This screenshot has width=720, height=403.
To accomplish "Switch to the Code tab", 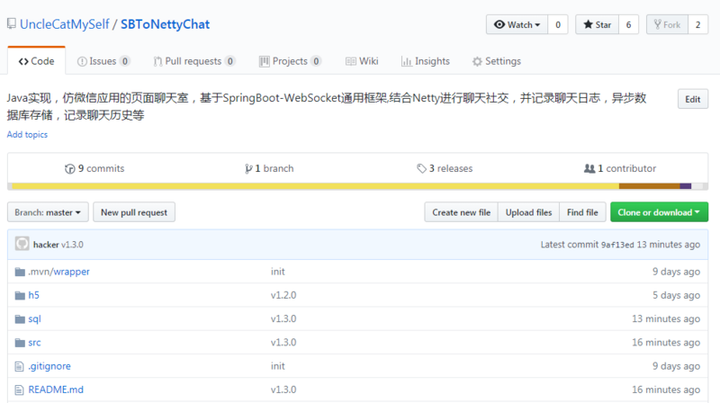I will [36, 61].
